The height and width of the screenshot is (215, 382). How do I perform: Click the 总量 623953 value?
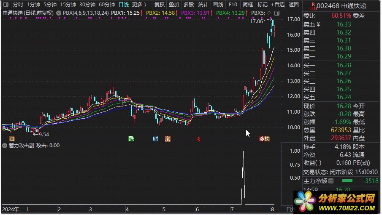click(x=341, y=130)
